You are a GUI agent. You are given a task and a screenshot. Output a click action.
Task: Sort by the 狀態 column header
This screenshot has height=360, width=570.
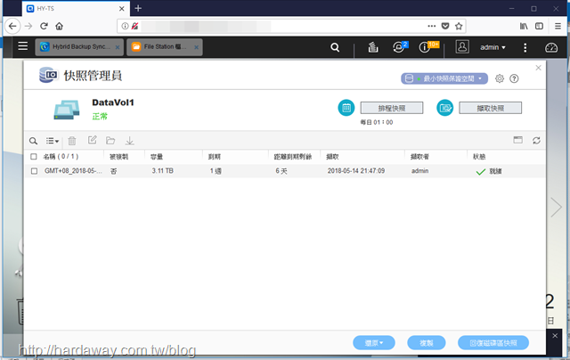[479, 157]
